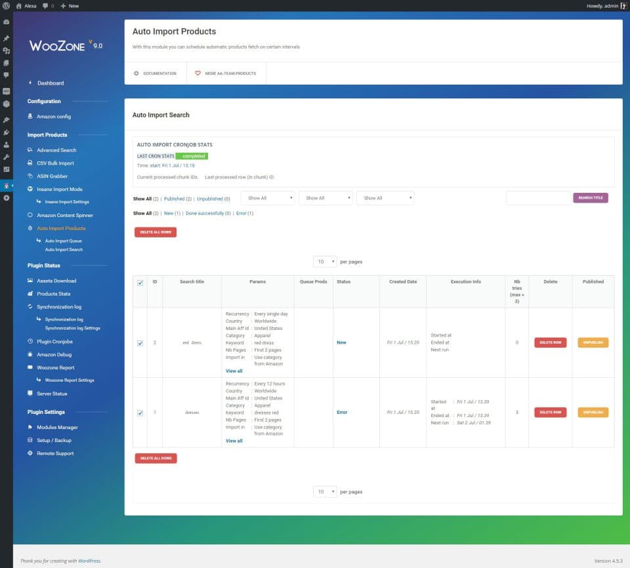Click View all for red dress params
Screen dimensions: 630x568
234,371
